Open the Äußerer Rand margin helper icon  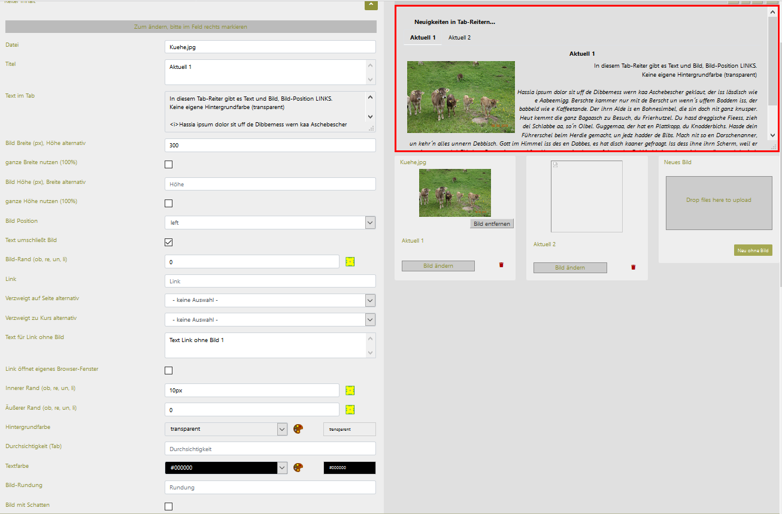click(350, 410)
